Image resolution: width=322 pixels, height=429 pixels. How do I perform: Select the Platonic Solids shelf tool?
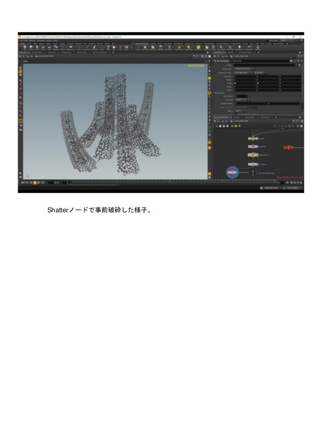tap(71, 47)
